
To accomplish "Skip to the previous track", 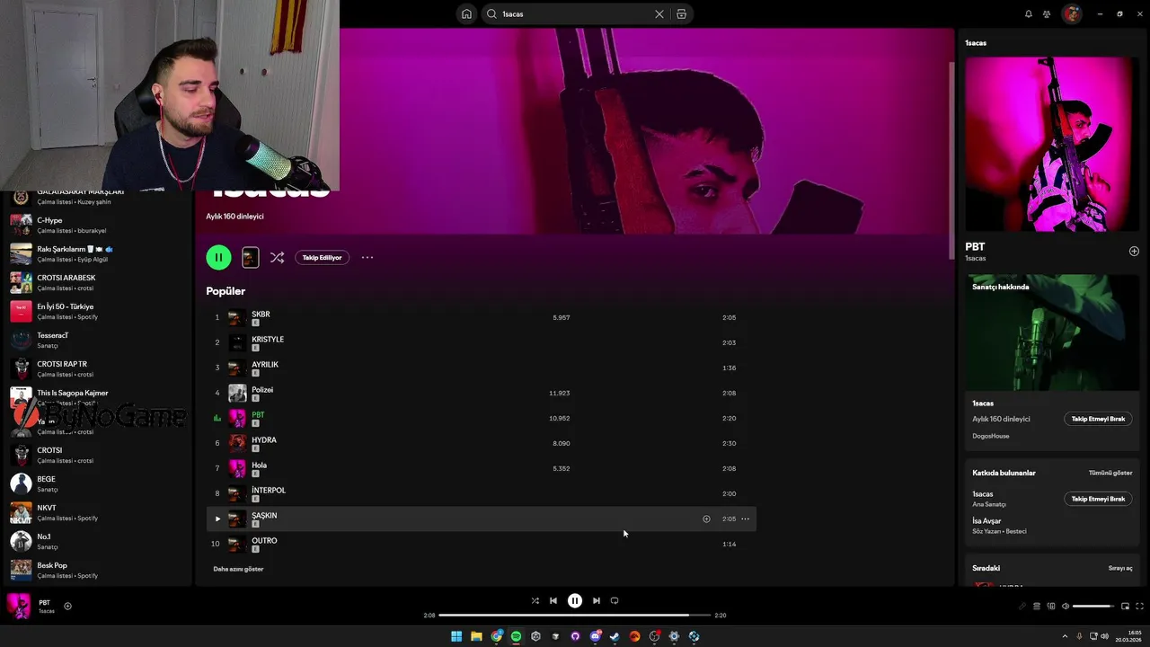I will (553, 600).
